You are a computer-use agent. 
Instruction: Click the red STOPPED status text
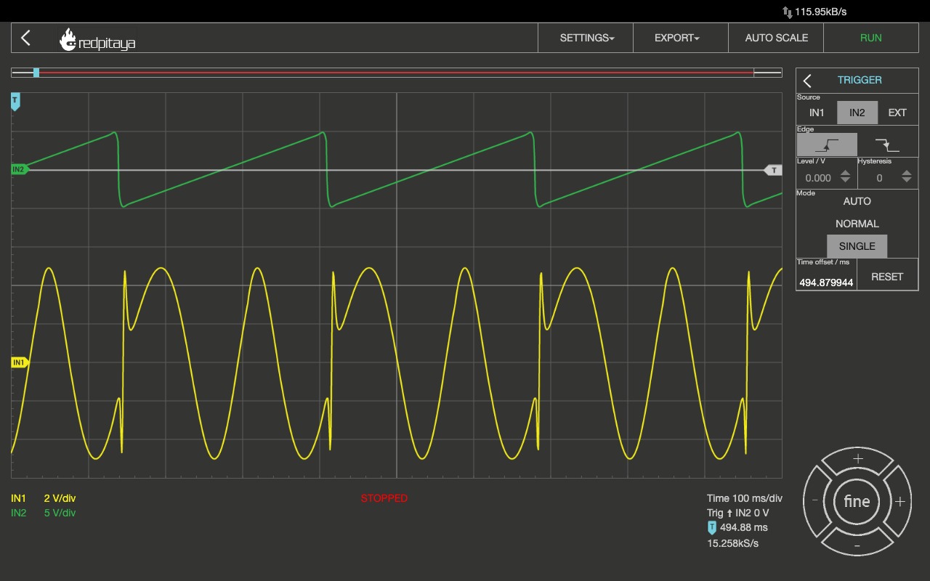(x=384, y=498)
